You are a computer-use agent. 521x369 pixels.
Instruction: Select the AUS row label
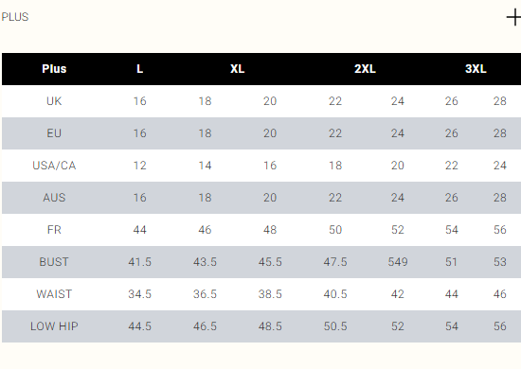point(54,198)
